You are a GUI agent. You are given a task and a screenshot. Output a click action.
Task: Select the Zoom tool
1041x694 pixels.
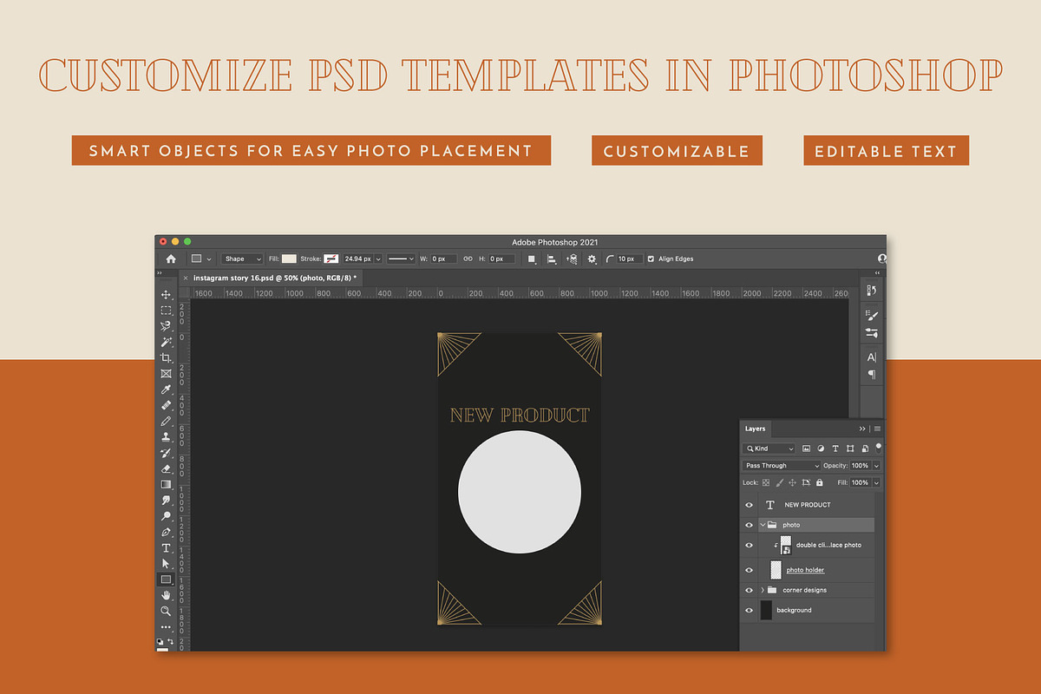[x=166, y=611]
